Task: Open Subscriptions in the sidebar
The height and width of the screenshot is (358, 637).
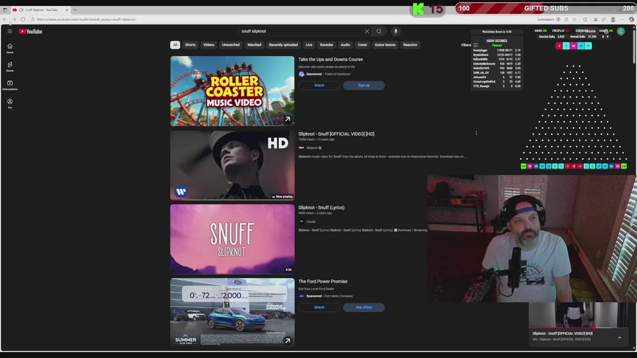Action: [9, 85]
